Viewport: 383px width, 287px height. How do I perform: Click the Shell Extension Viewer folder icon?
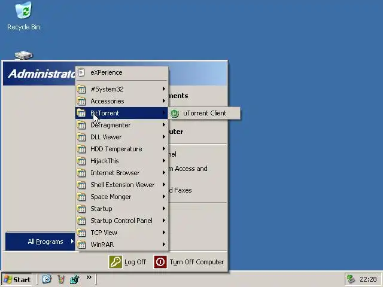pyautogui.click(x=81, y=185)
